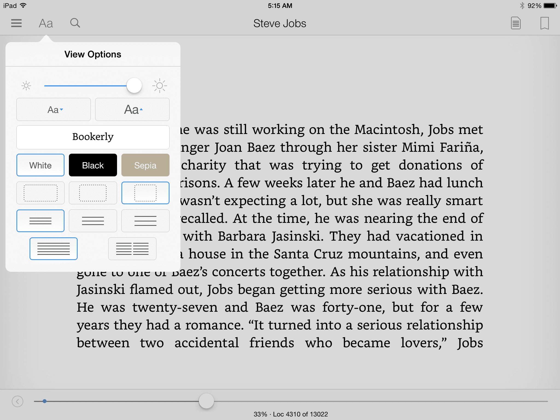Choose the medium margins option
The width and height of the screenshot is (560, 420).
point(93,193)
